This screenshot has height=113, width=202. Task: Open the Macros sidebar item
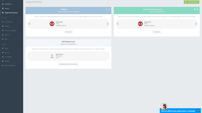click(5, 53)
